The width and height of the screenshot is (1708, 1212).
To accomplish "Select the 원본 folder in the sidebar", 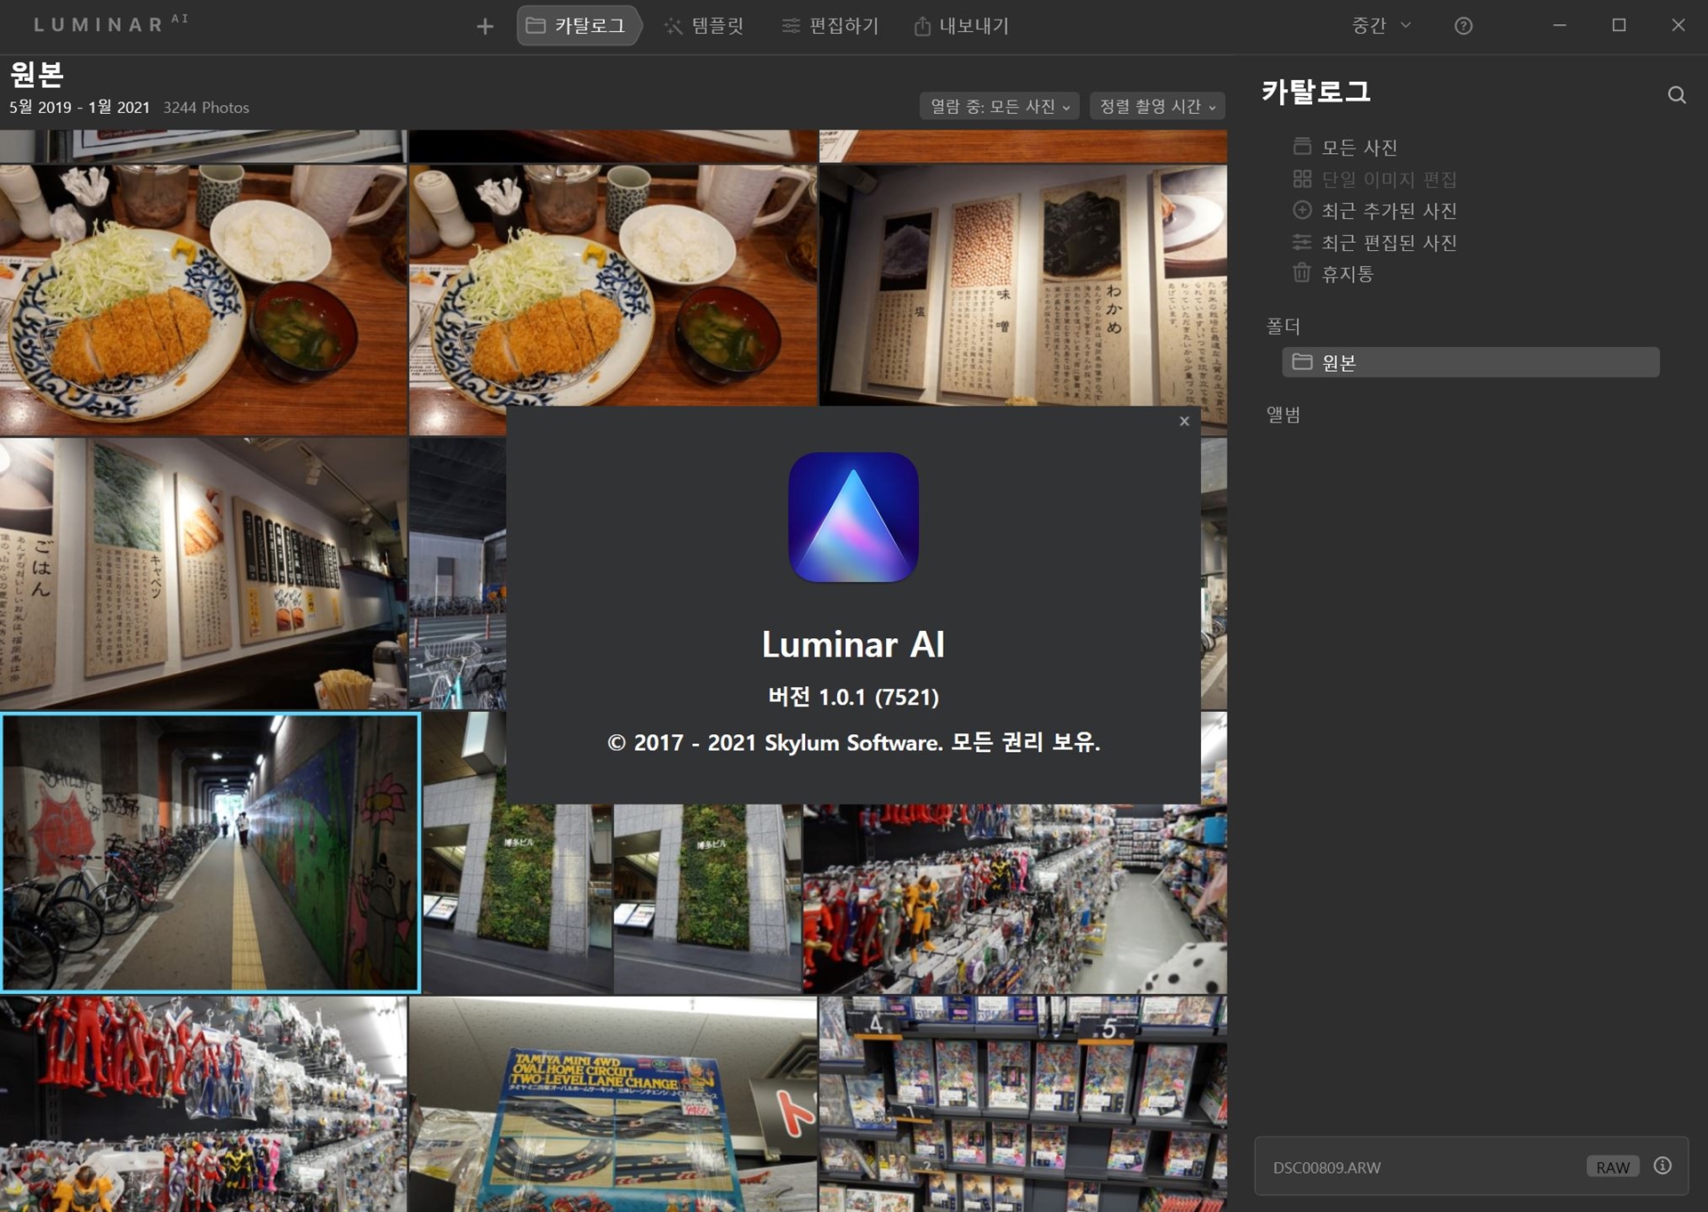I will (x=1470, y=362).
